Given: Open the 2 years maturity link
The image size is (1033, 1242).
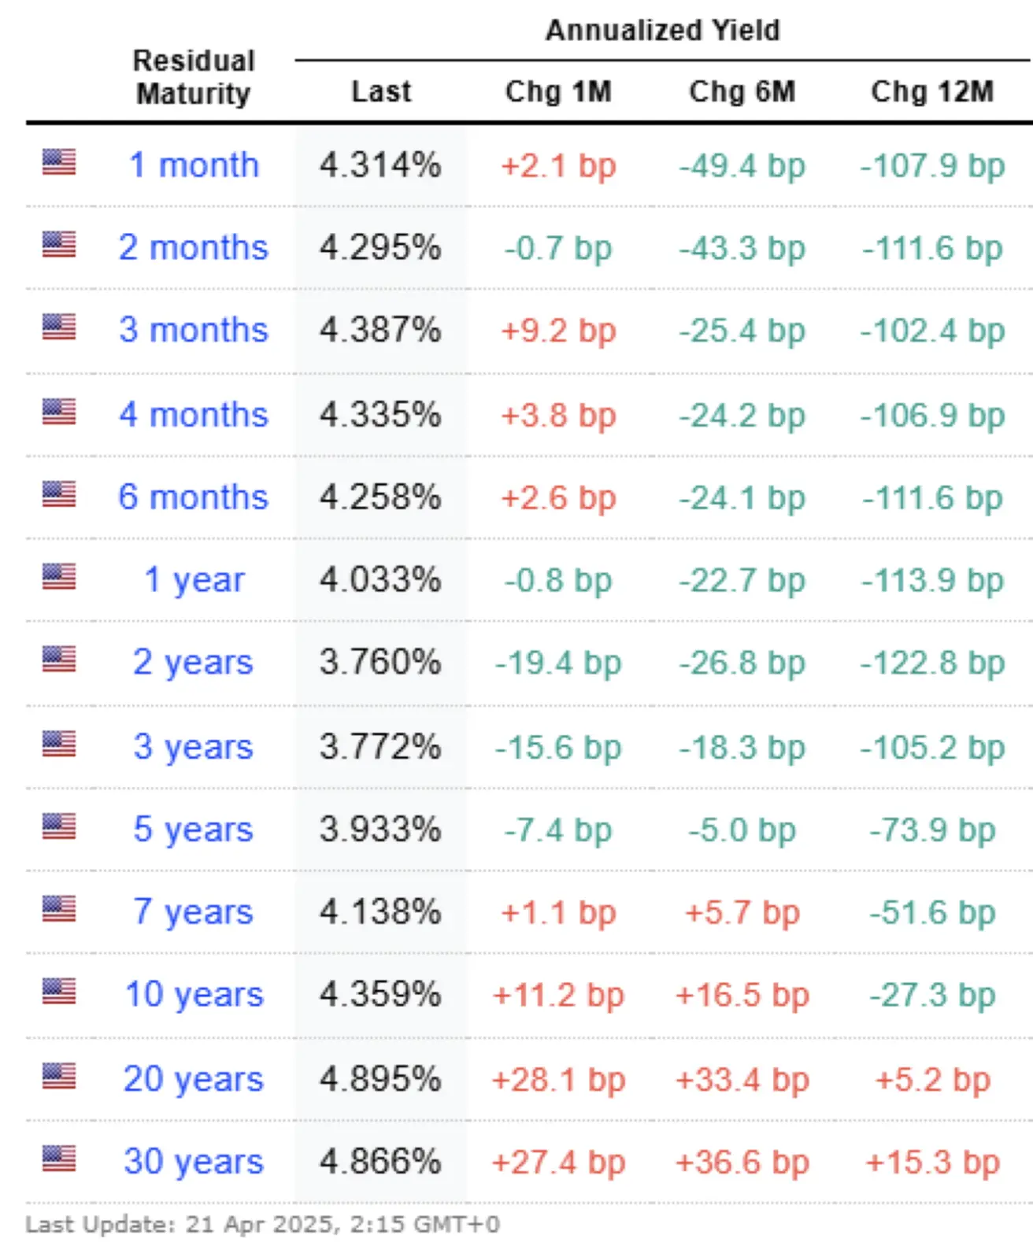Looking at the screenshot, I should point(193,663).
